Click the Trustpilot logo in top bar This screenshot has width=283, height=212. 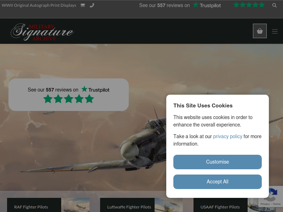(207, 5)
